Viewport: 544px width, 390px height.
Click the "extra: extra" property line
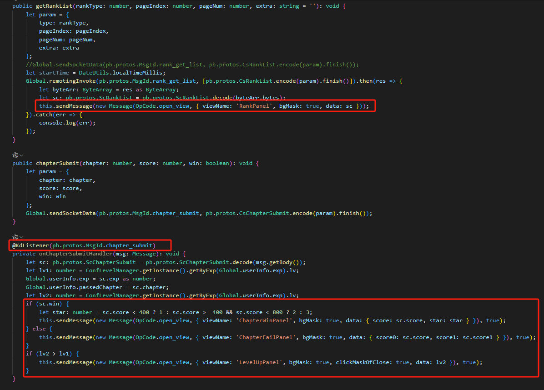click(59, 48)
